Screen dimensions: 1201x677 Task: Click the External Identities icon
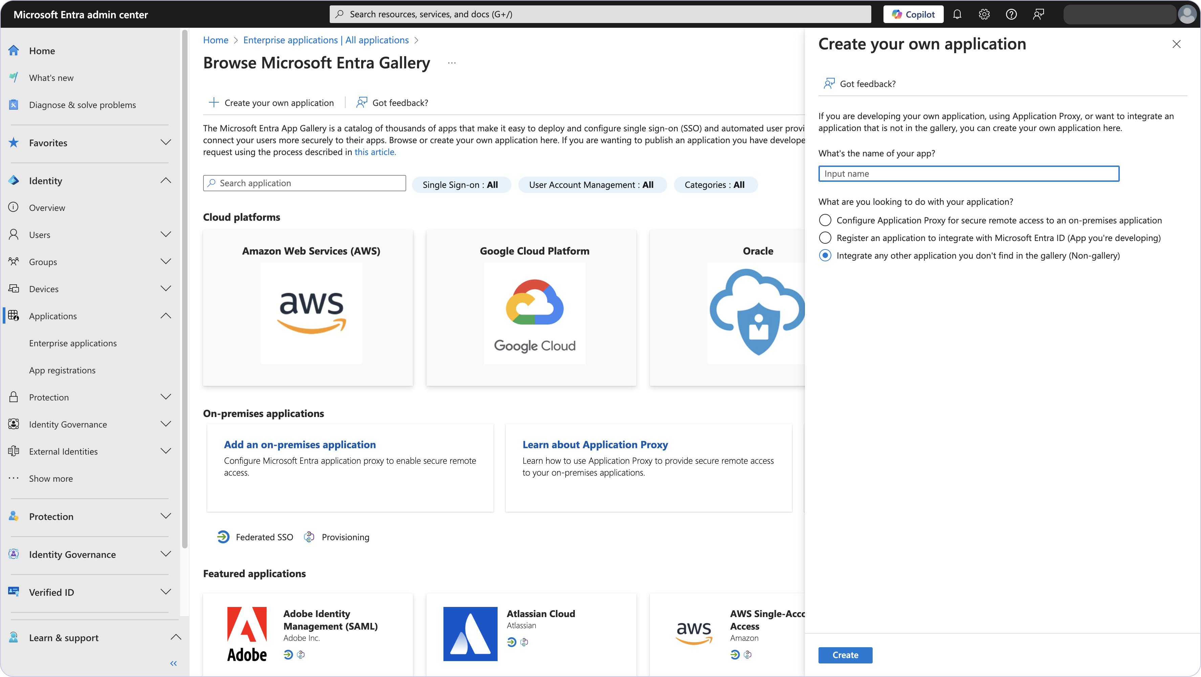(x=14, y=451)
